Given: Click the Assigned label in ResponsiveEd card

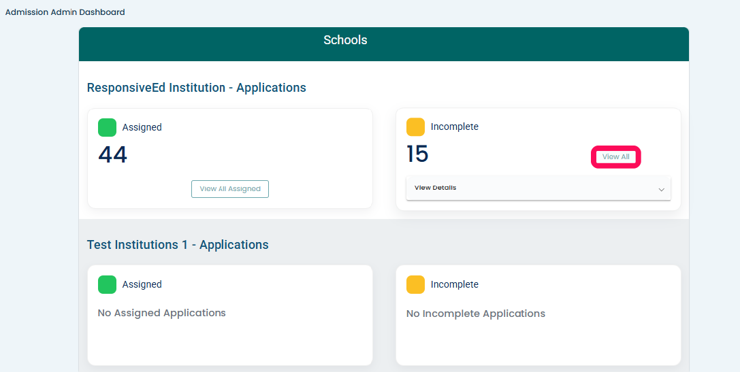Looking at the screenshot, I should [x=142, y=127].
